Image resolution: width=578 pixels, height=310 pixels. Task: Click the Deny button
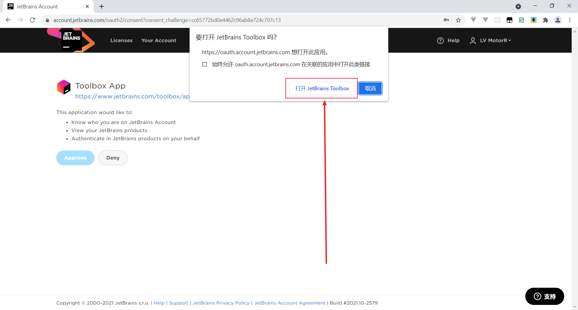pyautogui.click(x=113, y=158)
